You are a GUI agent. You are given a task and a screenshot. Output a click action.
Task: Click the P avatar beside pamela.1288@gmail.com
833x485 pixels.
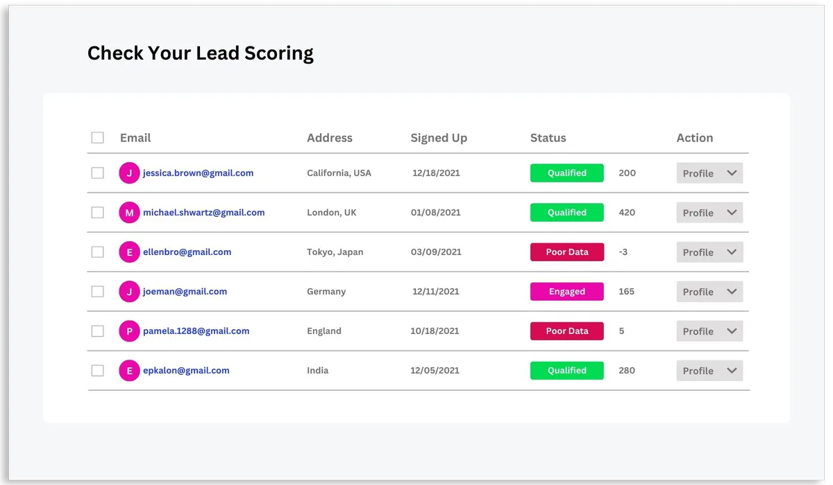[x=129, y=331]
